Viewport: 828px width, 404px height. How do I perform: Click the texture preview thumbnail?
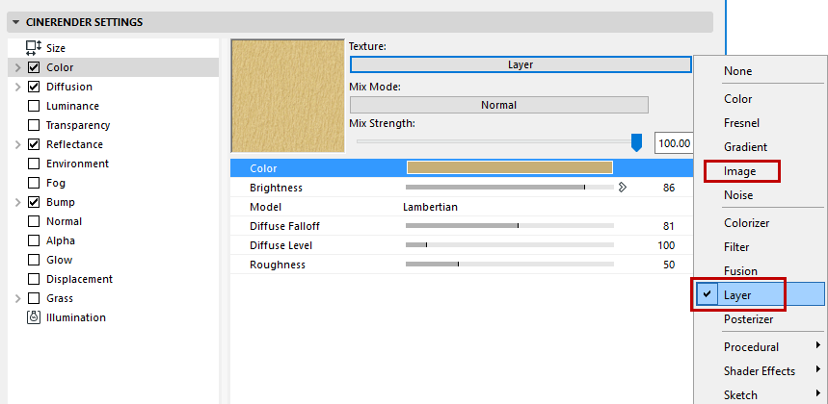pyautogui.click(x=288, y=95)
